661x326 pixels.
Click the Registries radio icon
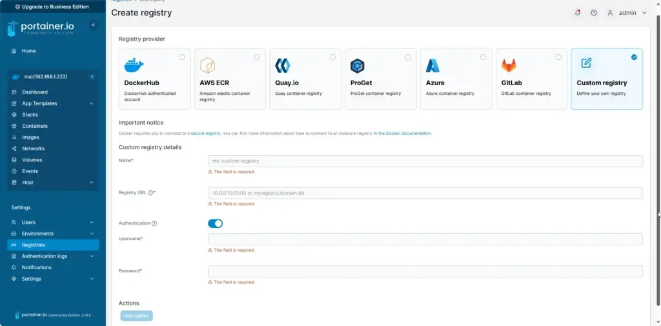point(14,245)
